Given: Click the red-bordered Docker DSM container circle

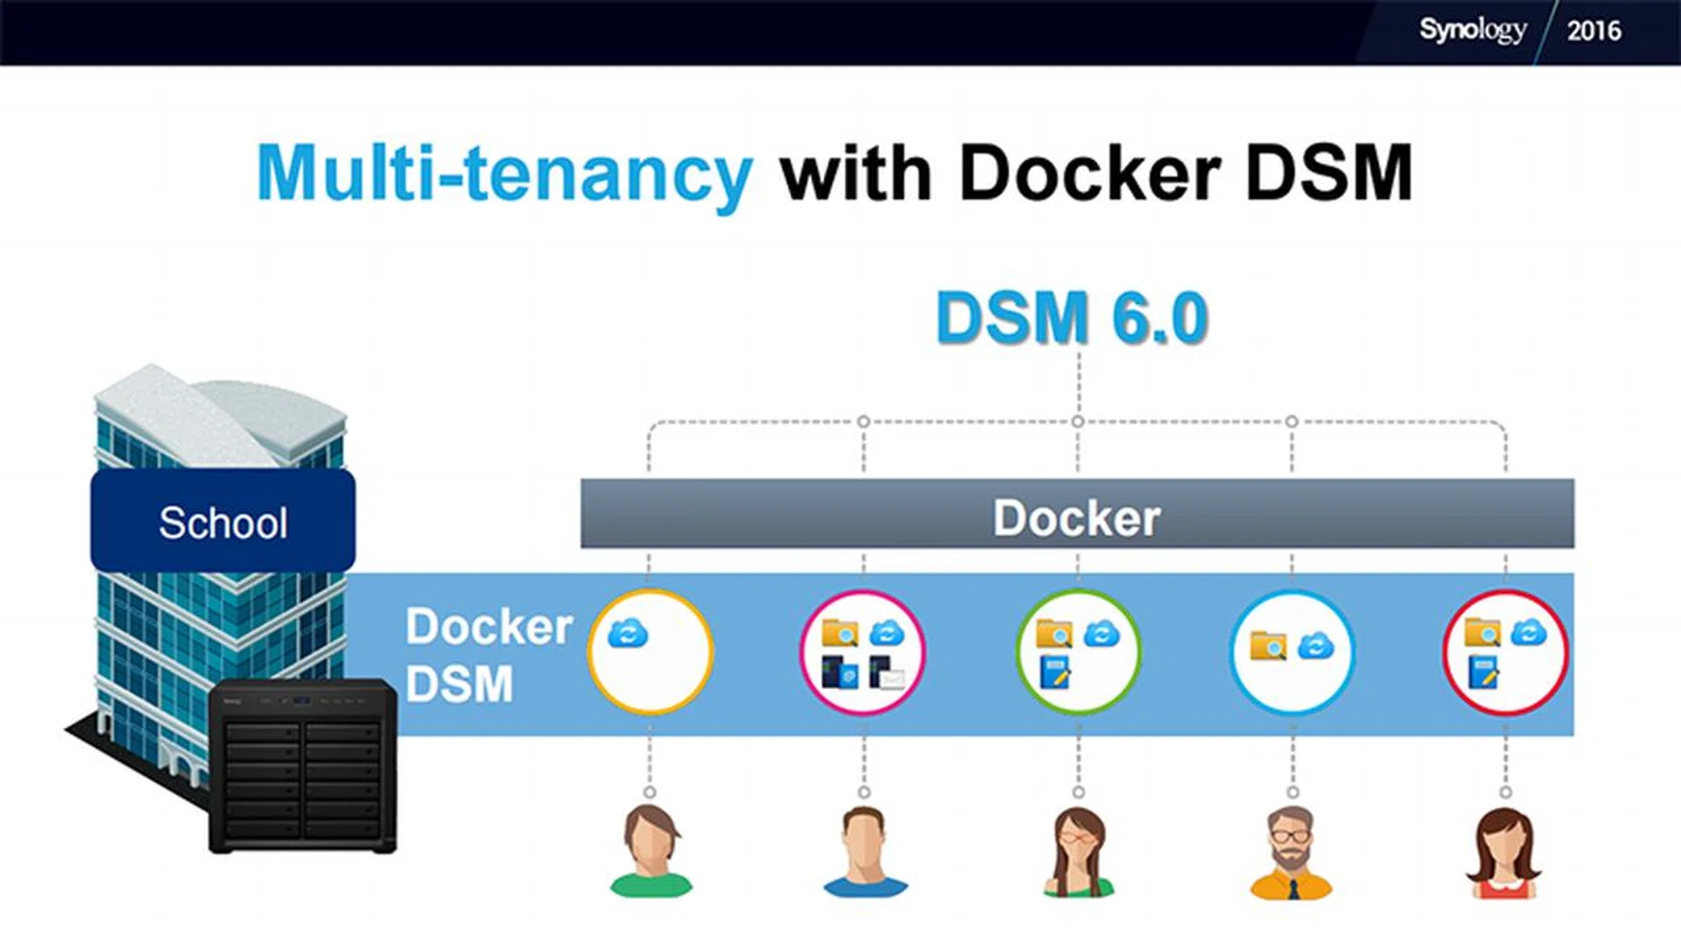Looking at the screenshot, I should (x=1505, y=652).
